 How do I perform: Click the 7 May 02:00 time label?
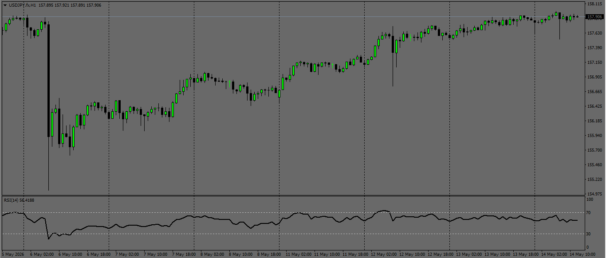pyautogui.click(x=127, y=254)
